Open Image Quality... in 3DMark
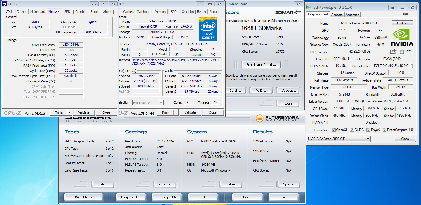This screenshot has width=421, height=205. coord(132,197)
